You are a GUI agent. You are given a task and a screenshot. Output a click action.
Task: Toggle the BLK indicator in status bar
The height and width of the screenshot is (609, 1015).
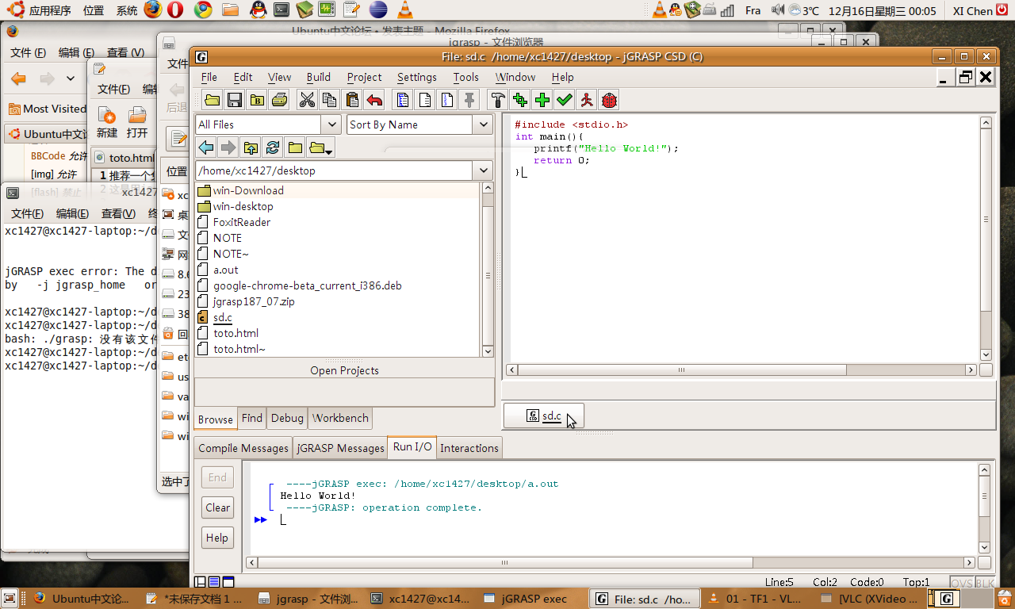coord(984,583)
